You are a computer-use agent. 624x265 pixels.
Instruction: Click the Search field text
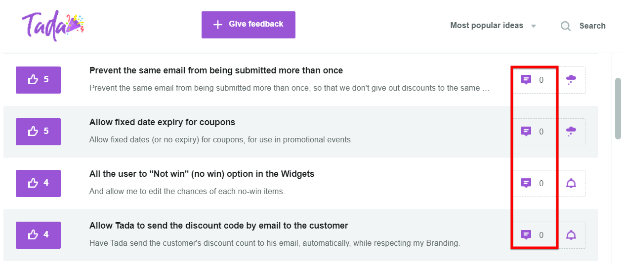point(592,26)
